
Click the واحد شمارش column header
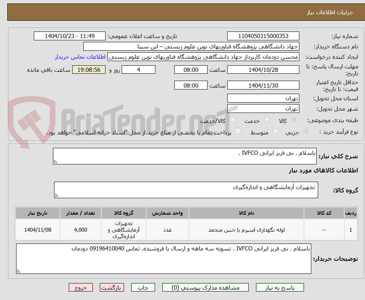[167, 213]
